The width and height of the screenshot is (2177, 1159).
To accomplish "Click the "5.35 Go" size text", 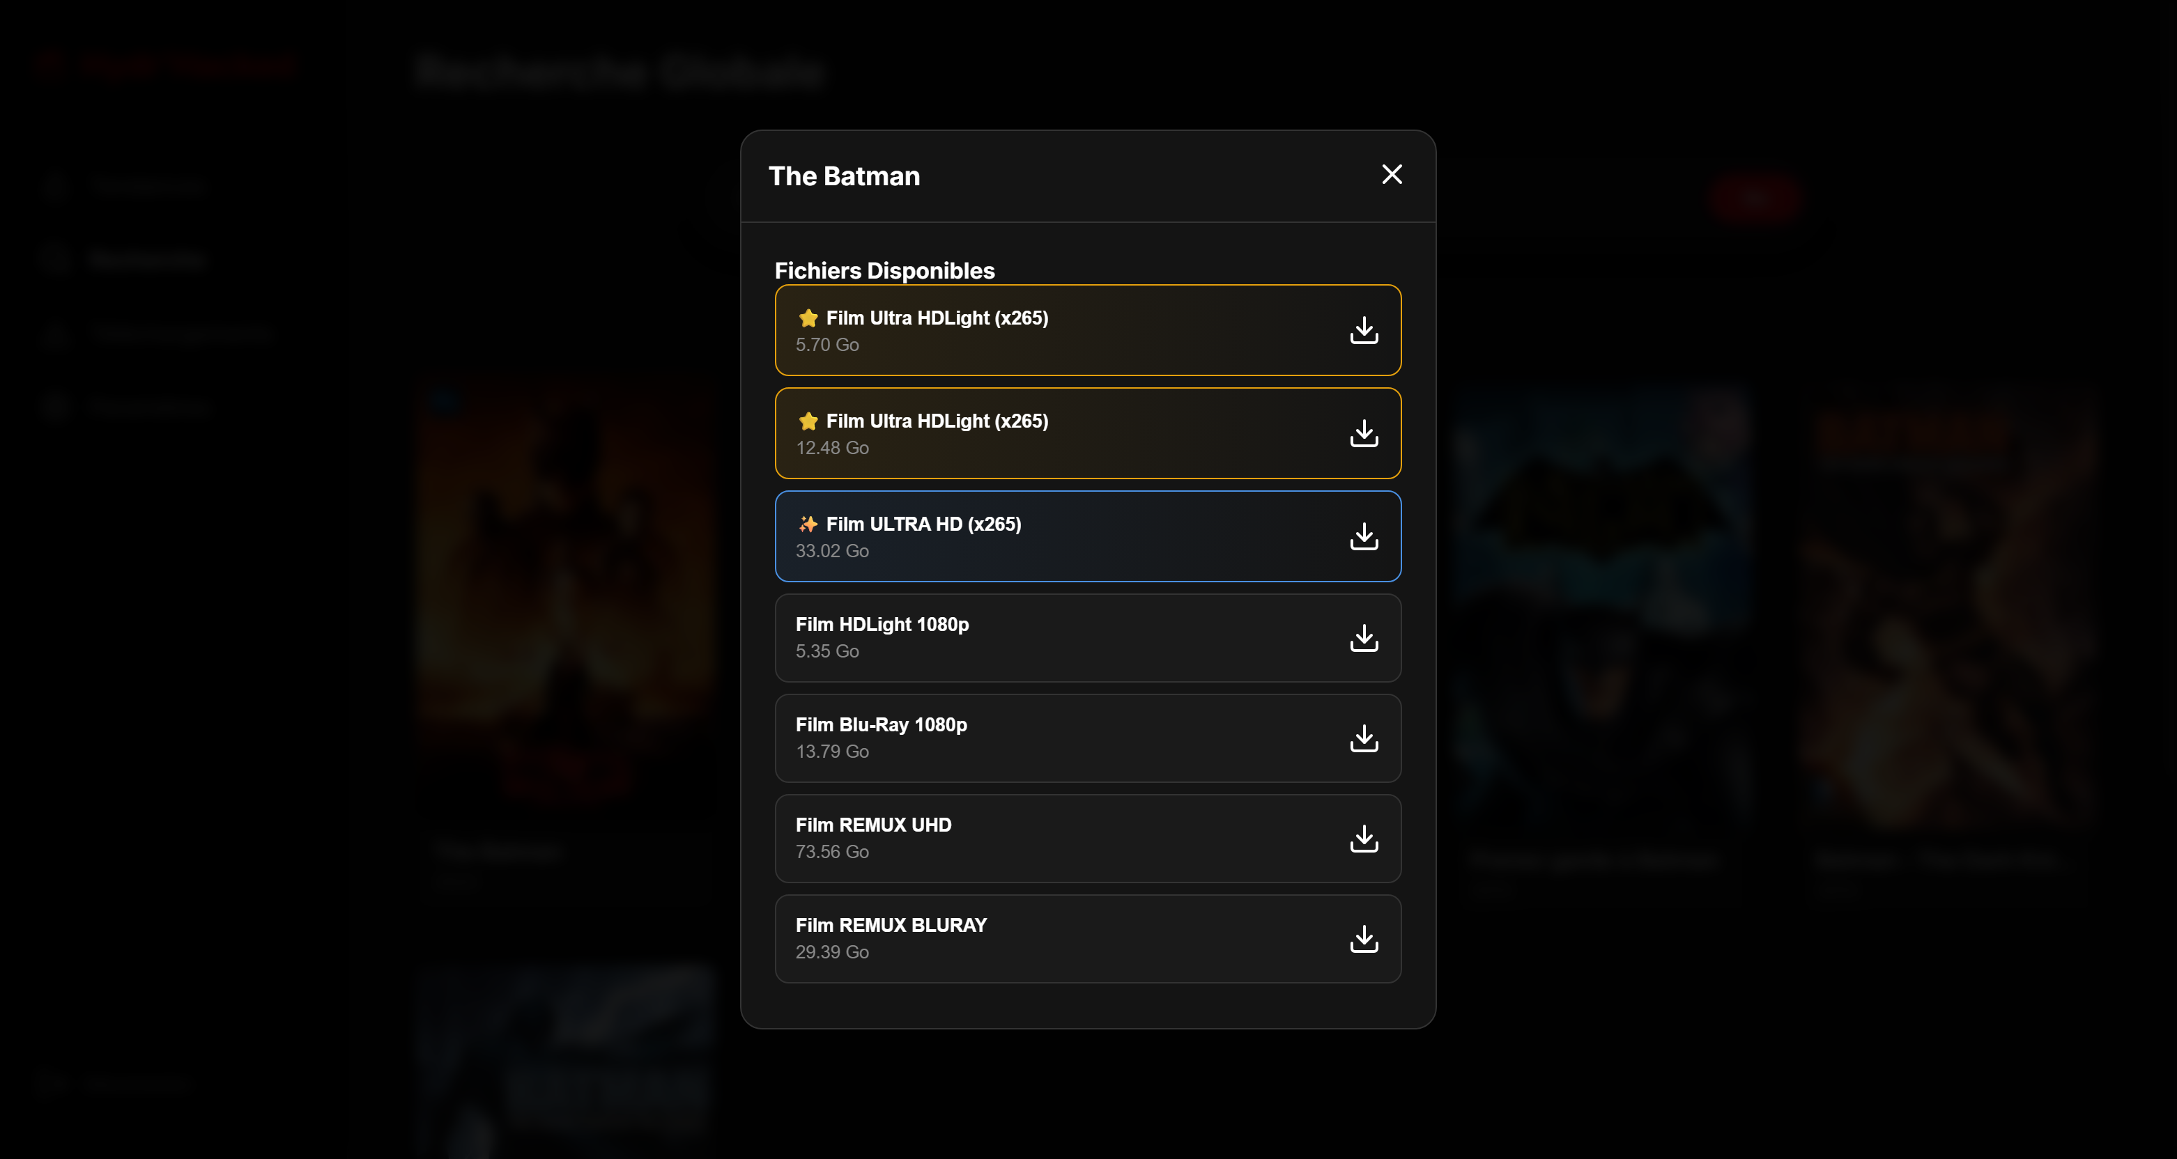I will click(826, 651).
